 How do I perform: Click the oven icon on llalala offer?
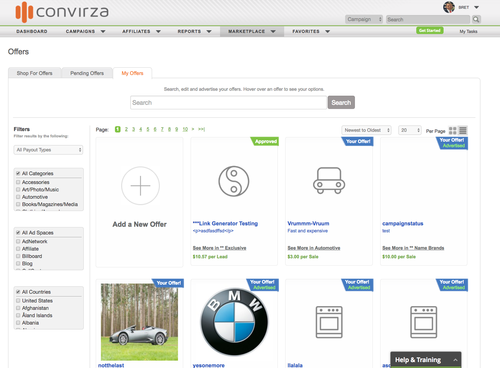[x=329, y=322]
